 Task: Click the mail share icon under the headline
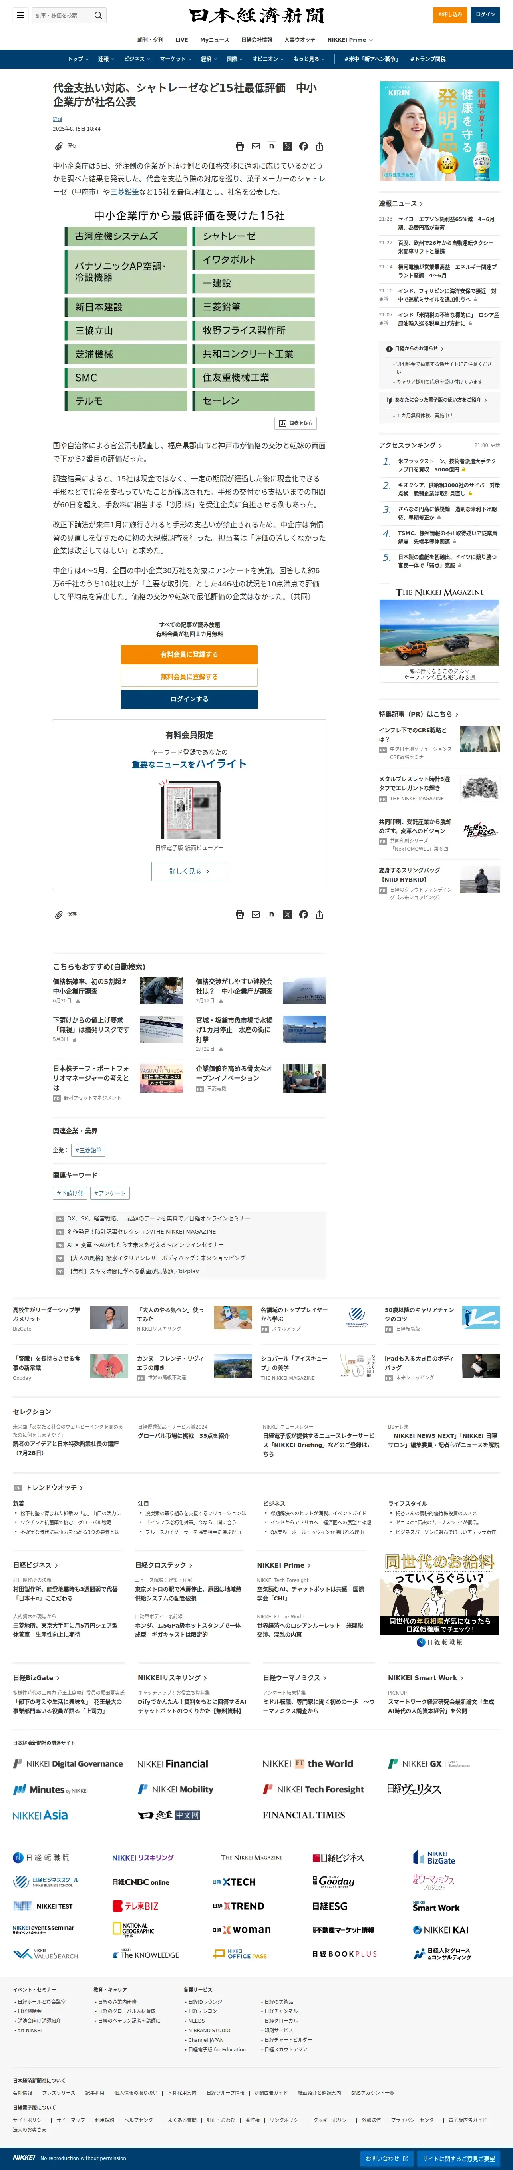click(255, 146)
